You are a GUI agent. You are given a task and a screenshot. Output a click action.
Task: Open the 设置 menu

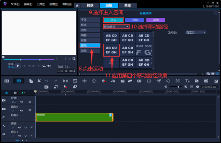click(x=54, y=4)
